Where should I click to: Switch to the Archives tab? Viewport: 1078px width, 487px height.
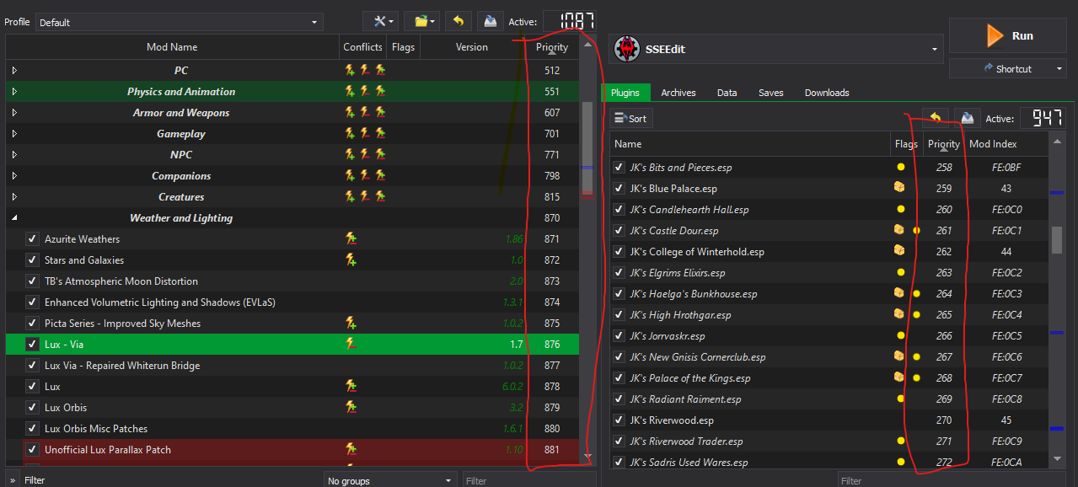click(x=678, y=93)
